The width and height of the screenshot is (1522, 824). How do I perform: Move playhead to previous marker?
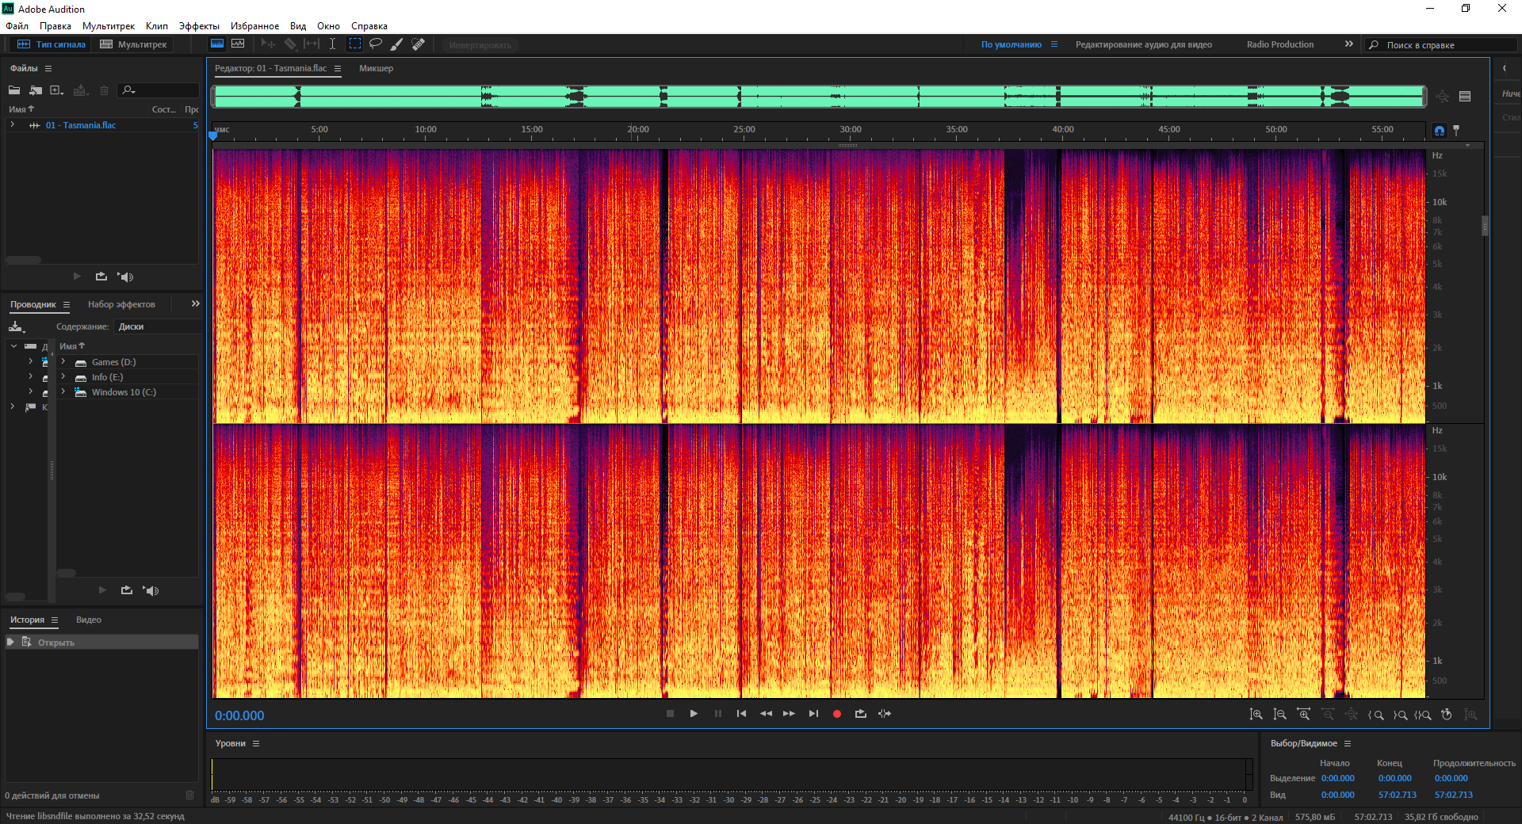pos(741,714)
